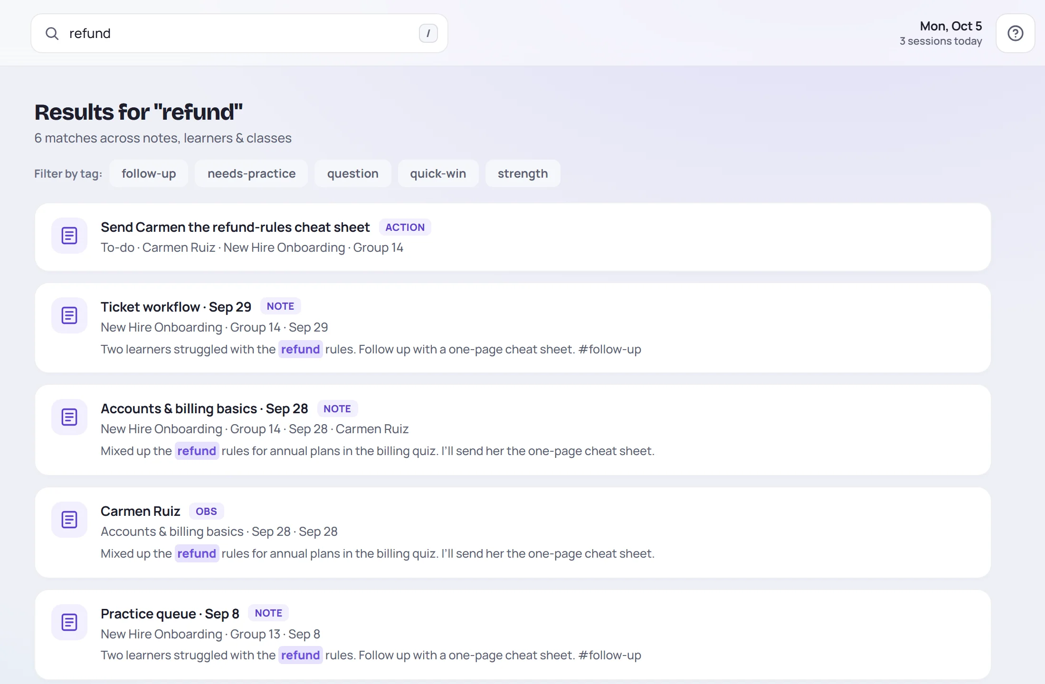Screen dimensions: 1045x684
Task: Click 'Mon, Oct 5' date text
Action: [x=951, y=26]
